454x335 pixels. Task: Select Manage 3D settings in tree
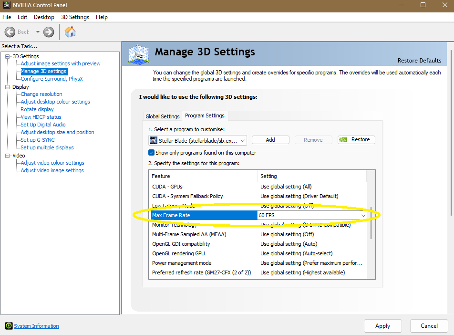(x=44, y=71)
